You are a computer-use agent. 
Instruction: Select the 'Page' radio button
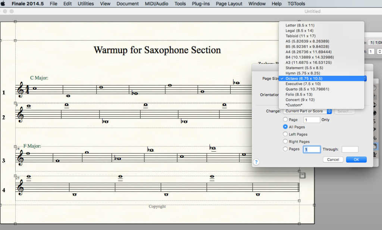285,120
